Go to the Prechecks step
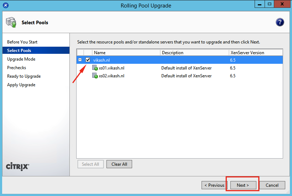This screenshot has height=196, width=292. tap(16, 68)
